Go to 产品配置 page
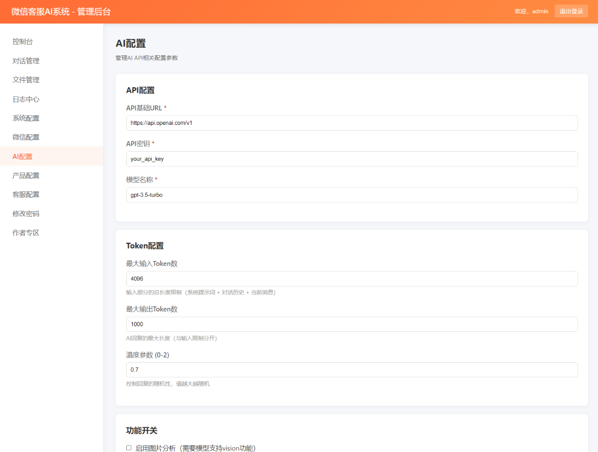The height and width of the screenshot is (452, 598). [26, 175]
